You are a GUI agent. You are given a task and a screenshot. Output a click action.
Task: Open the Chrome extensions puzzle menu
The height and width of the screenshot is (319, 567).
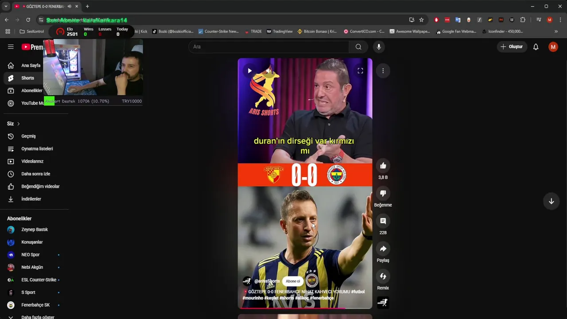click(x=523, y=20)
